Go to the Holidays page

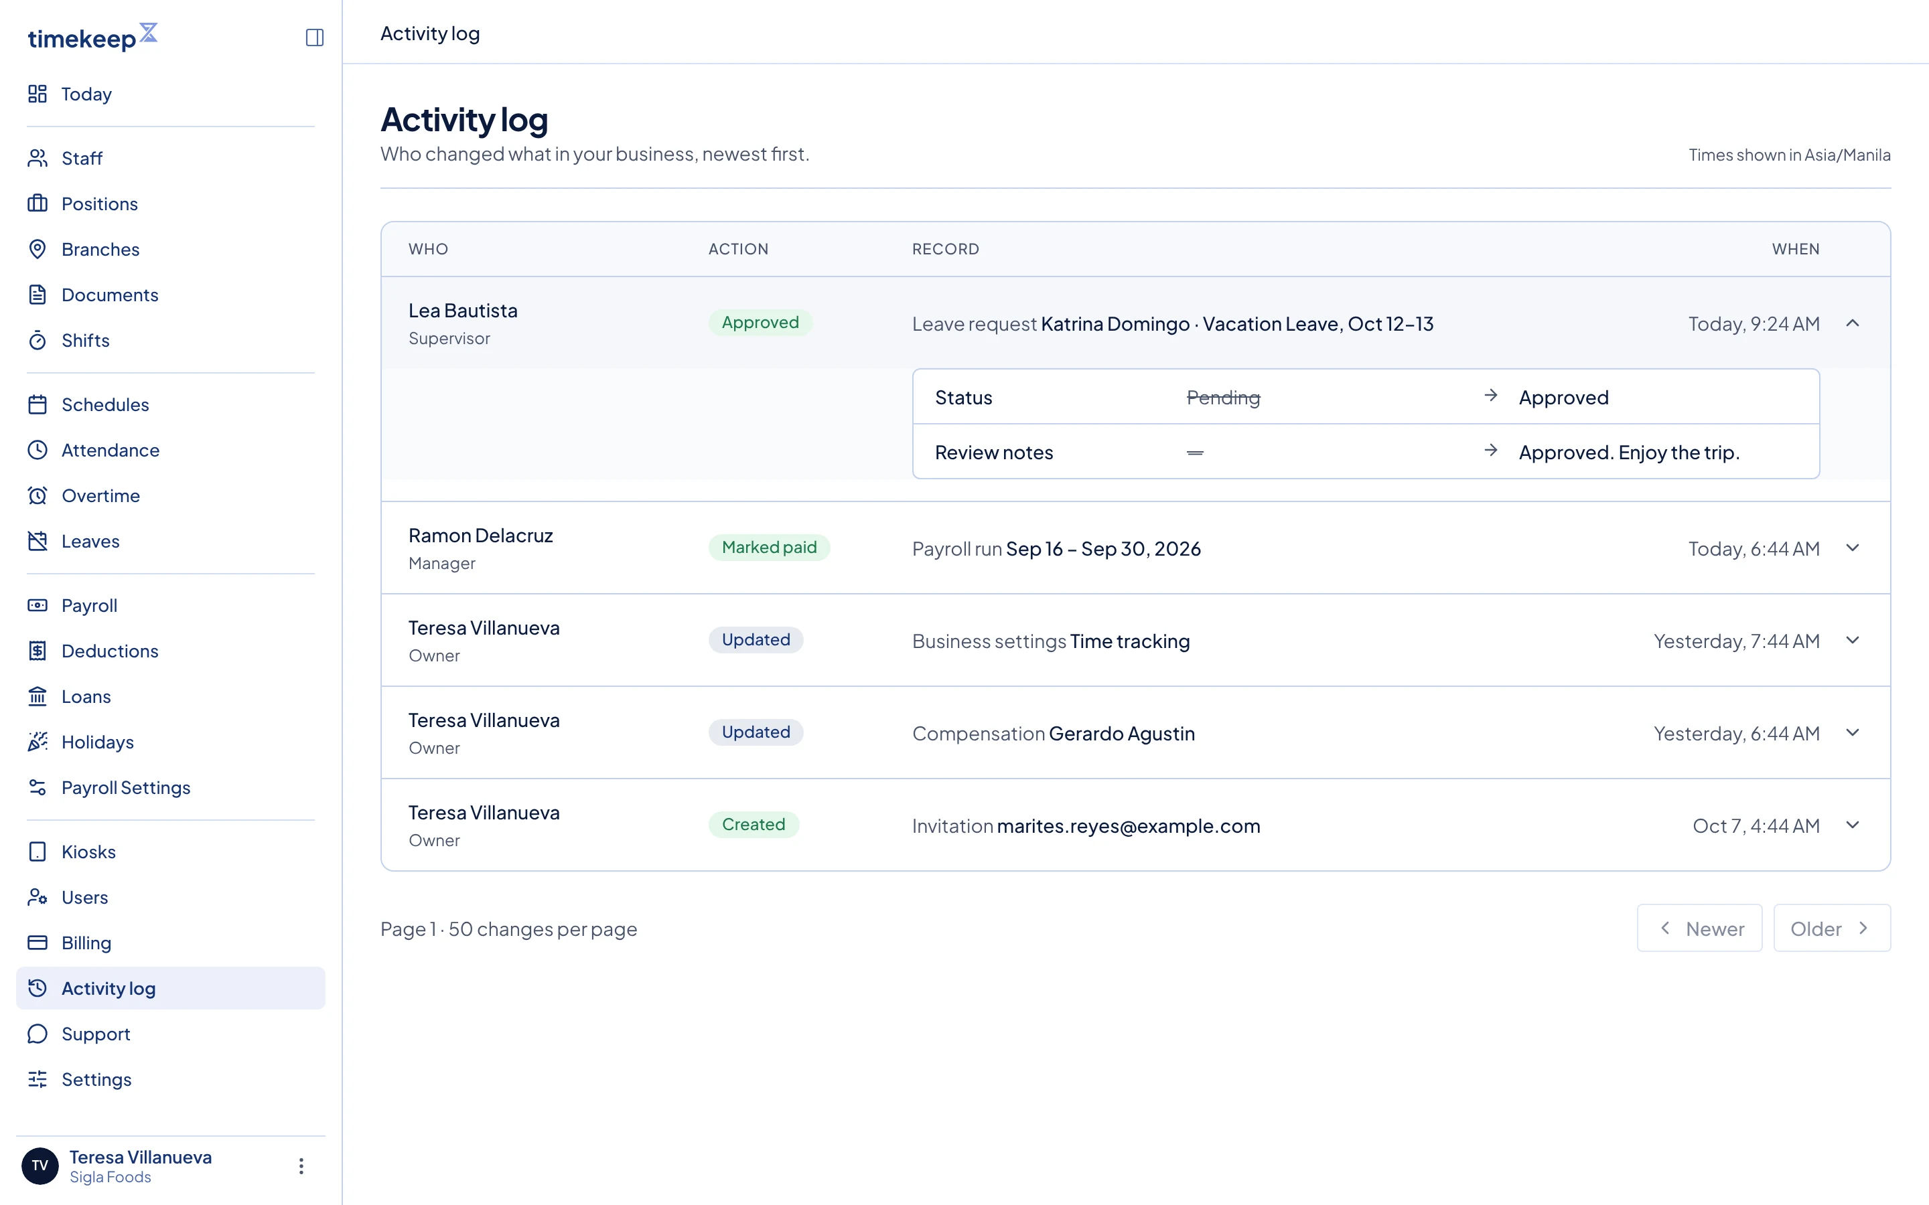171,741
